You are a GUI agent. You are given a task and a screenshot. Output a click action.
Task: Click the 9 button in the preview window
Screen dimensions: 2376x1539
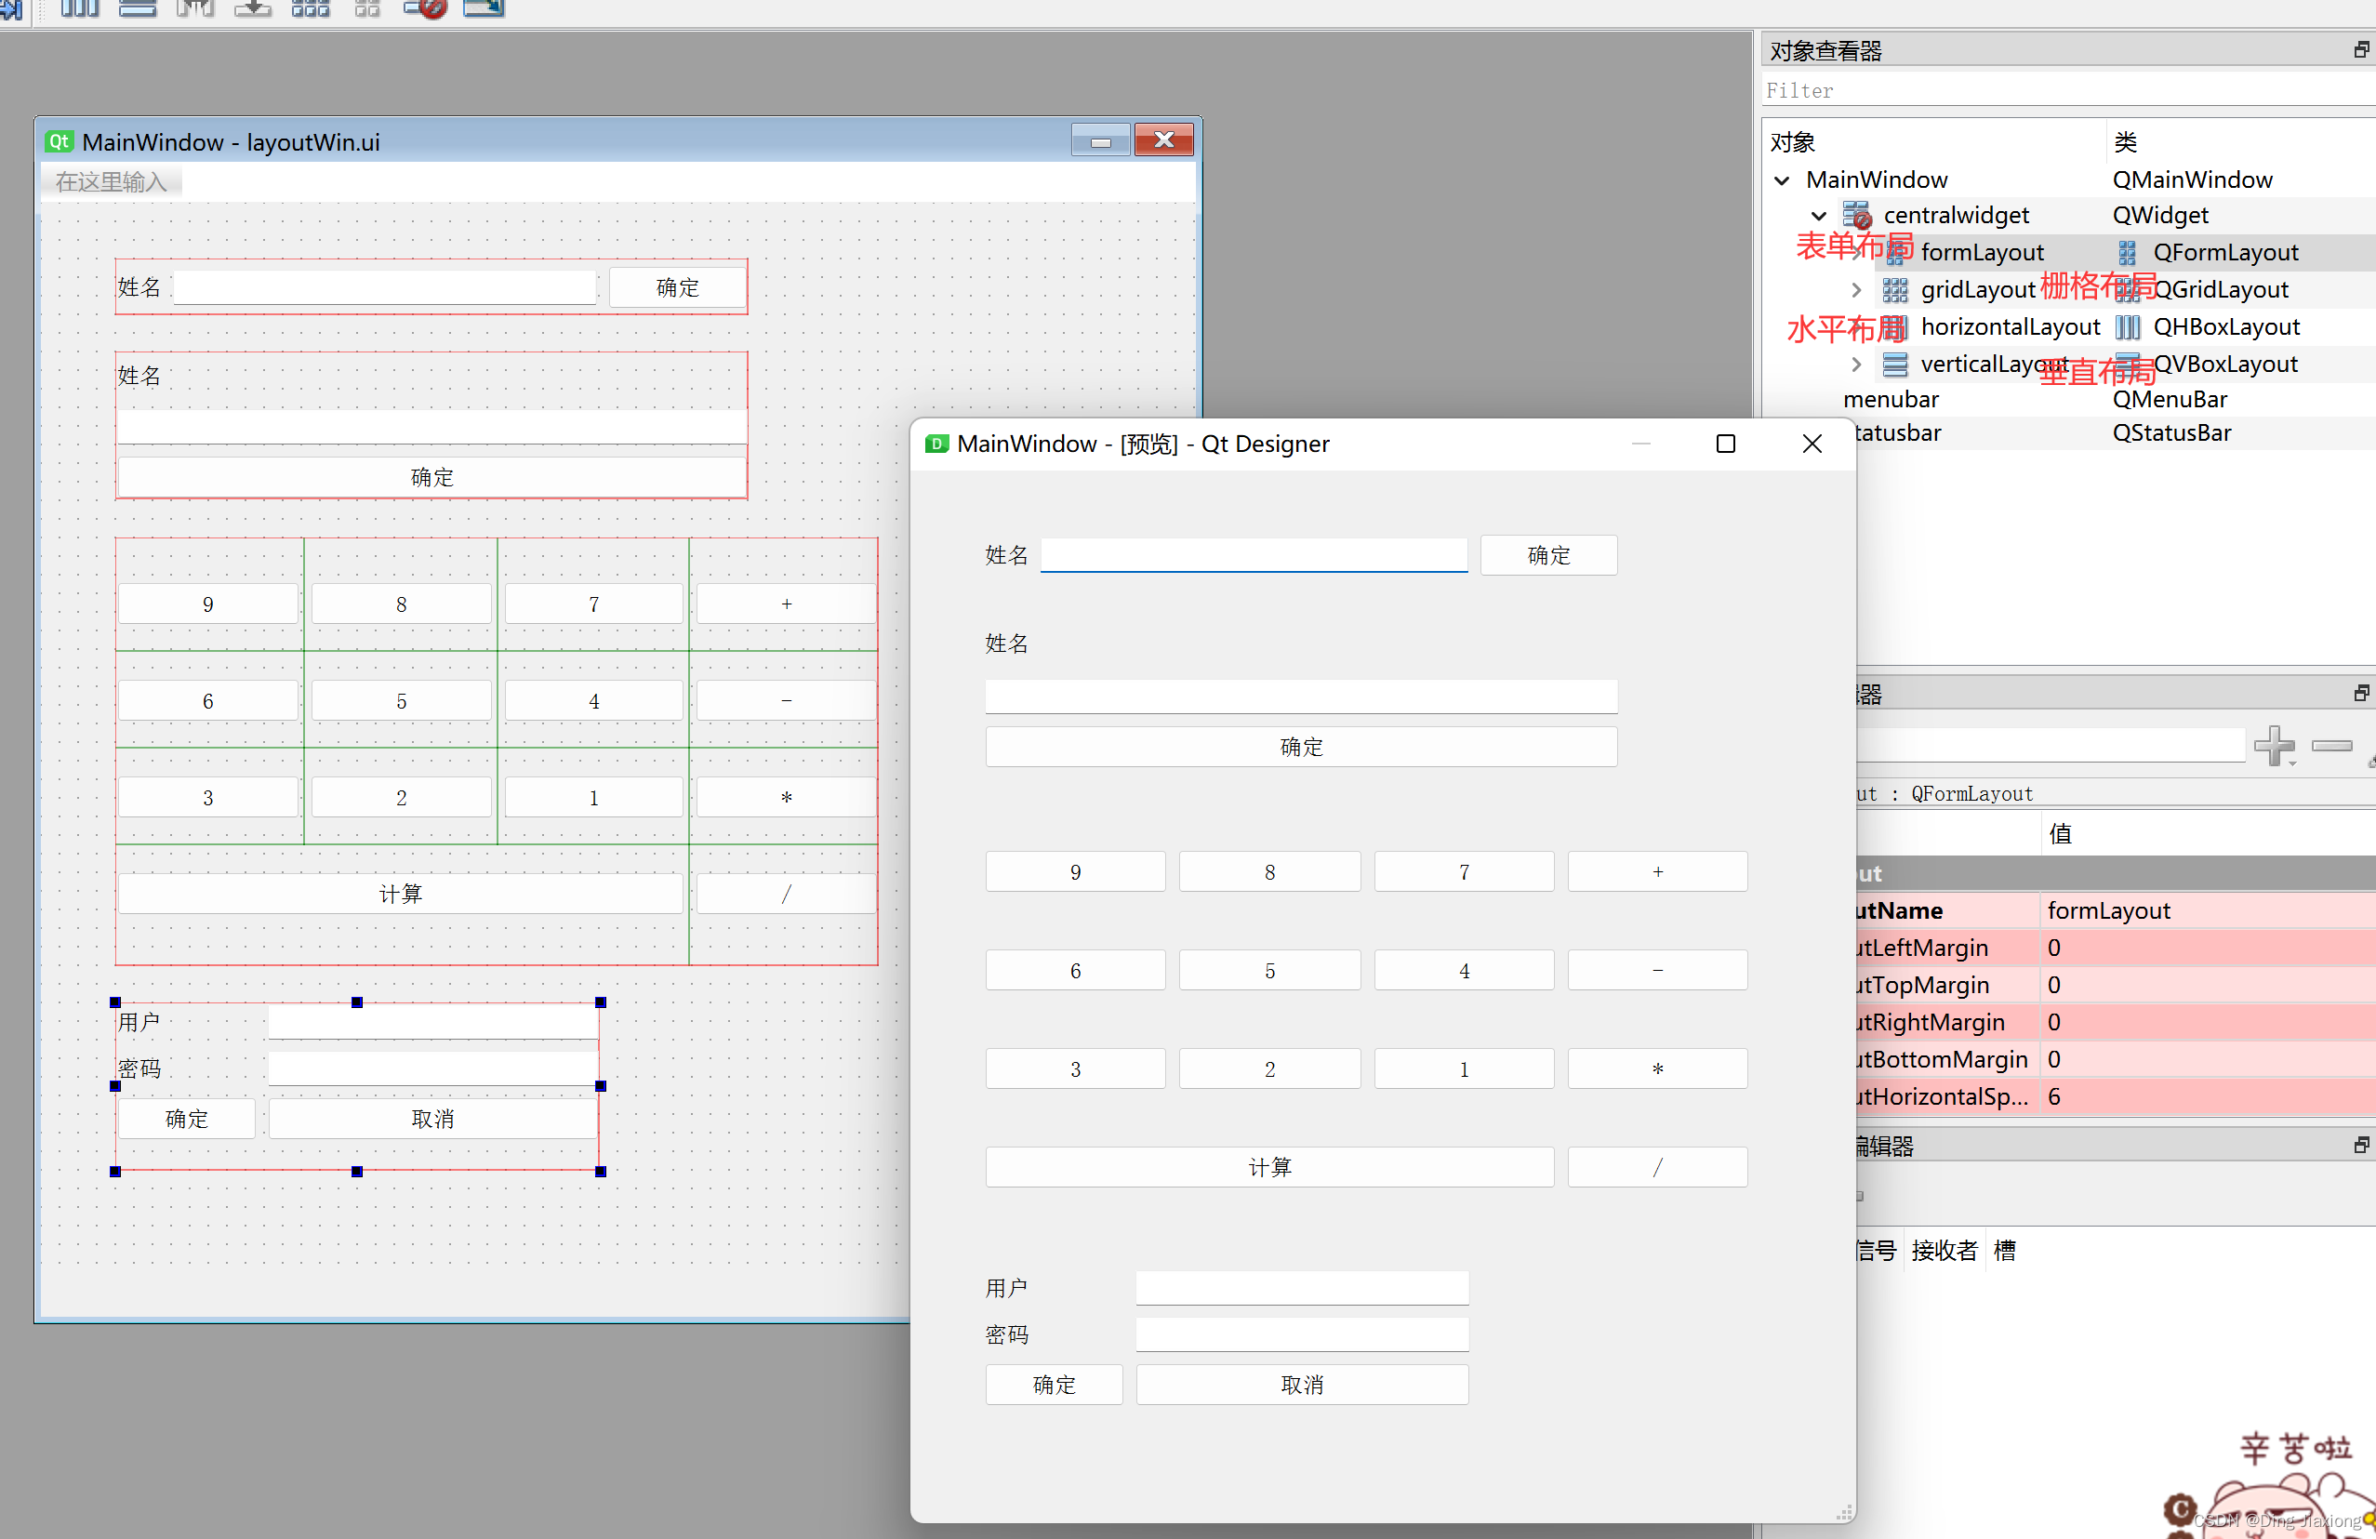click(1075, 871)
